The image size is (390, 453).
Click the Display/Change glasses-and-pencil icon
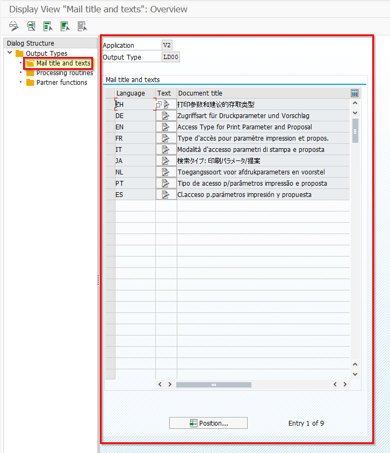coord(13,26)
